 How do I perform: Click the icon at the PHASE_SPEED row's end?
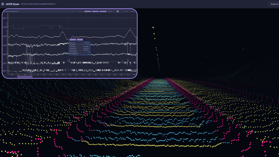click(89, 43)
